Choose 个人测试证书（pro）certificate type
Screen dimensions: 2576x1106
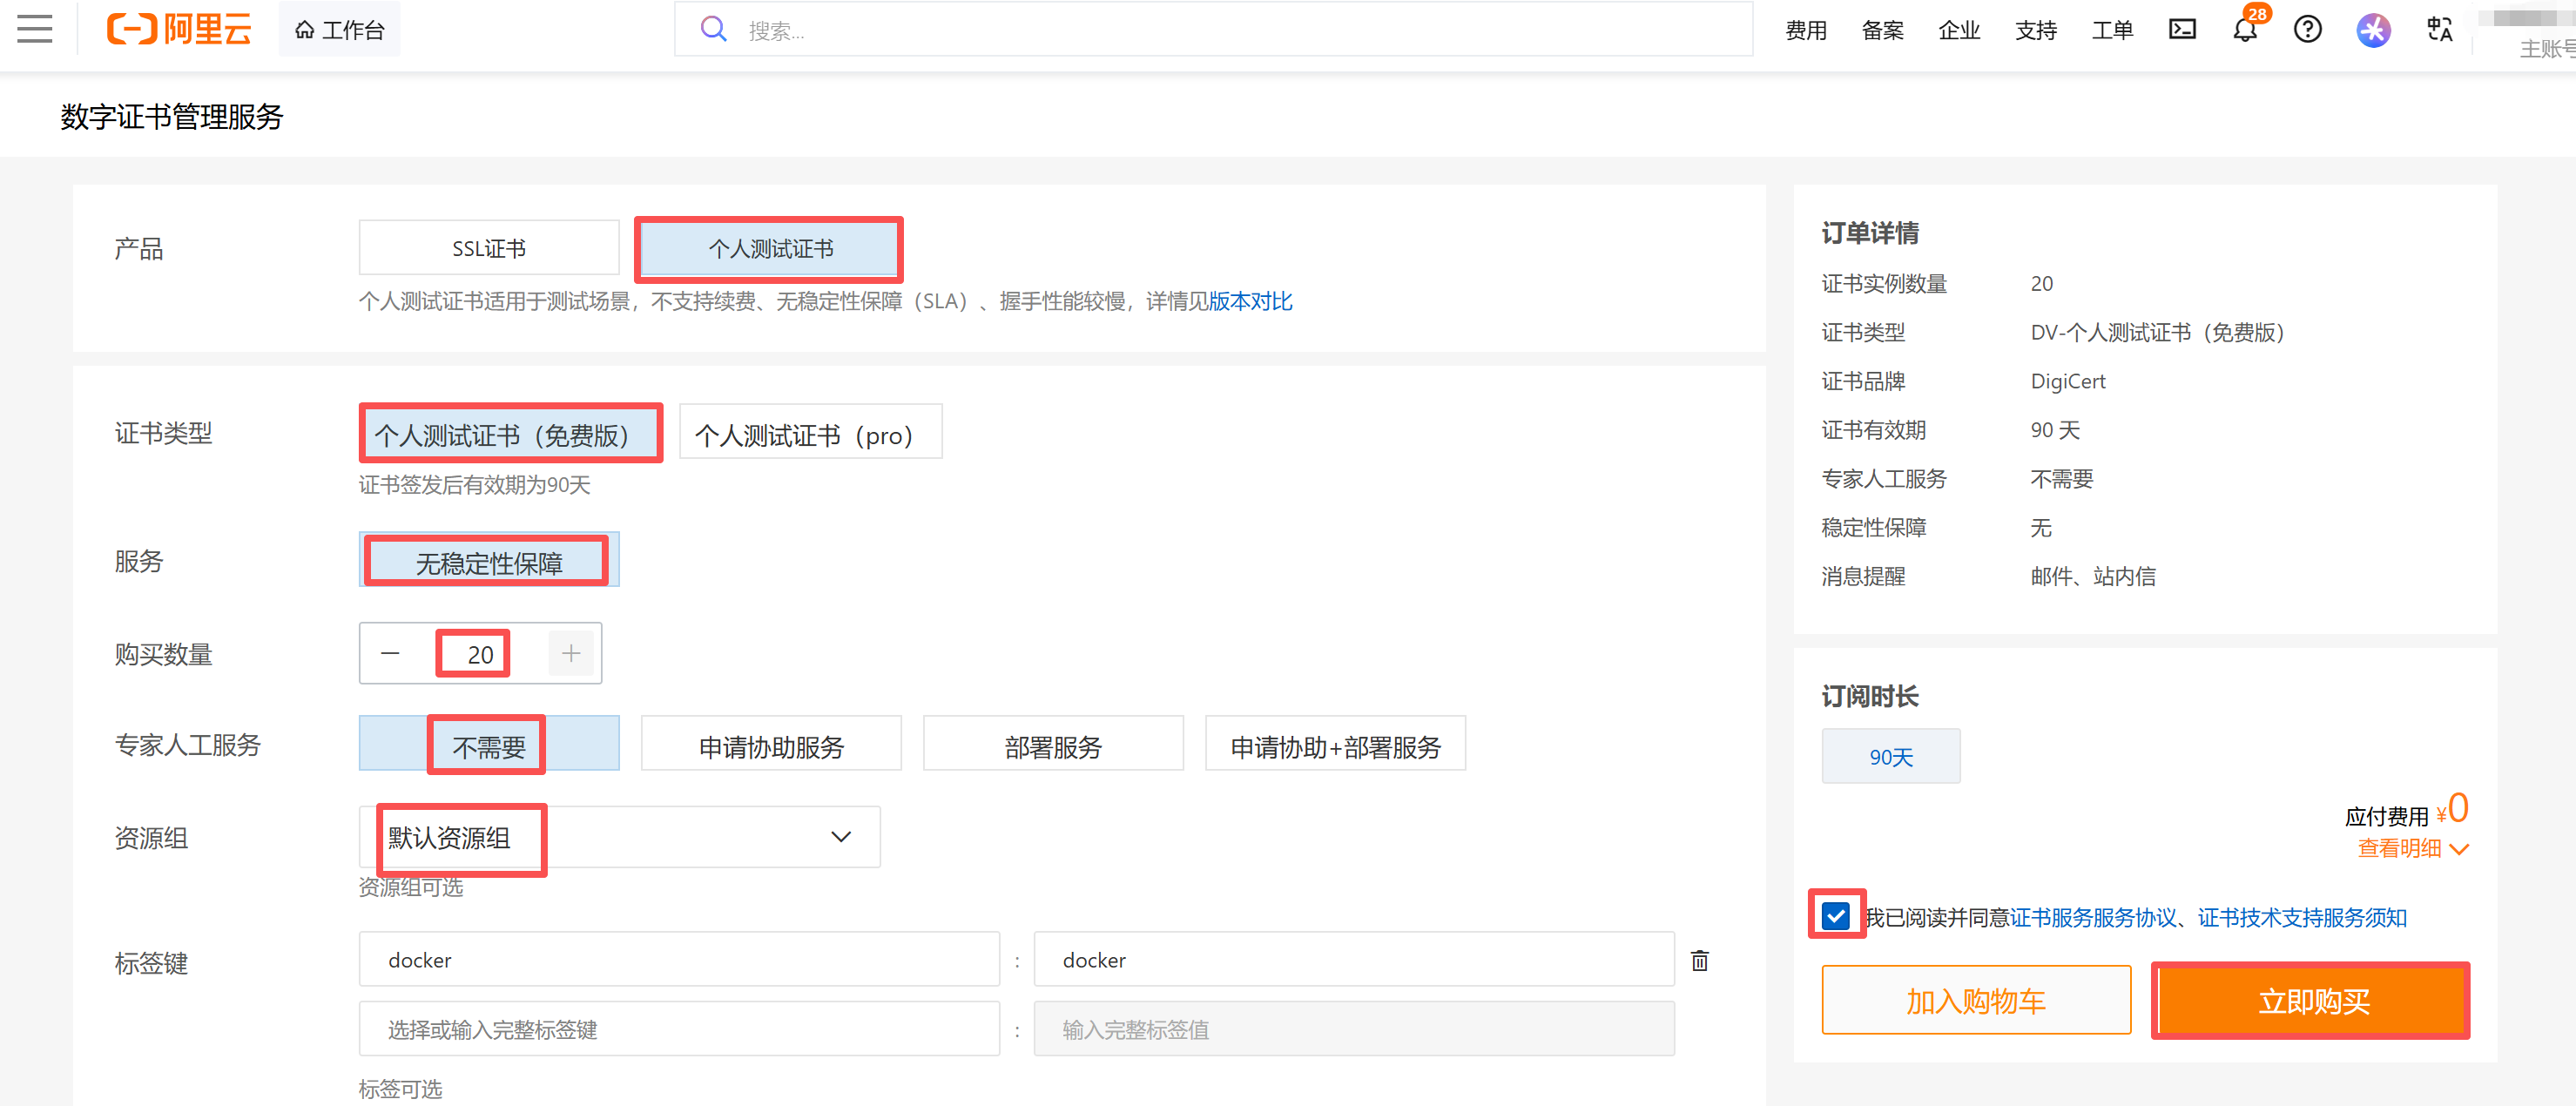pos(810,432)
